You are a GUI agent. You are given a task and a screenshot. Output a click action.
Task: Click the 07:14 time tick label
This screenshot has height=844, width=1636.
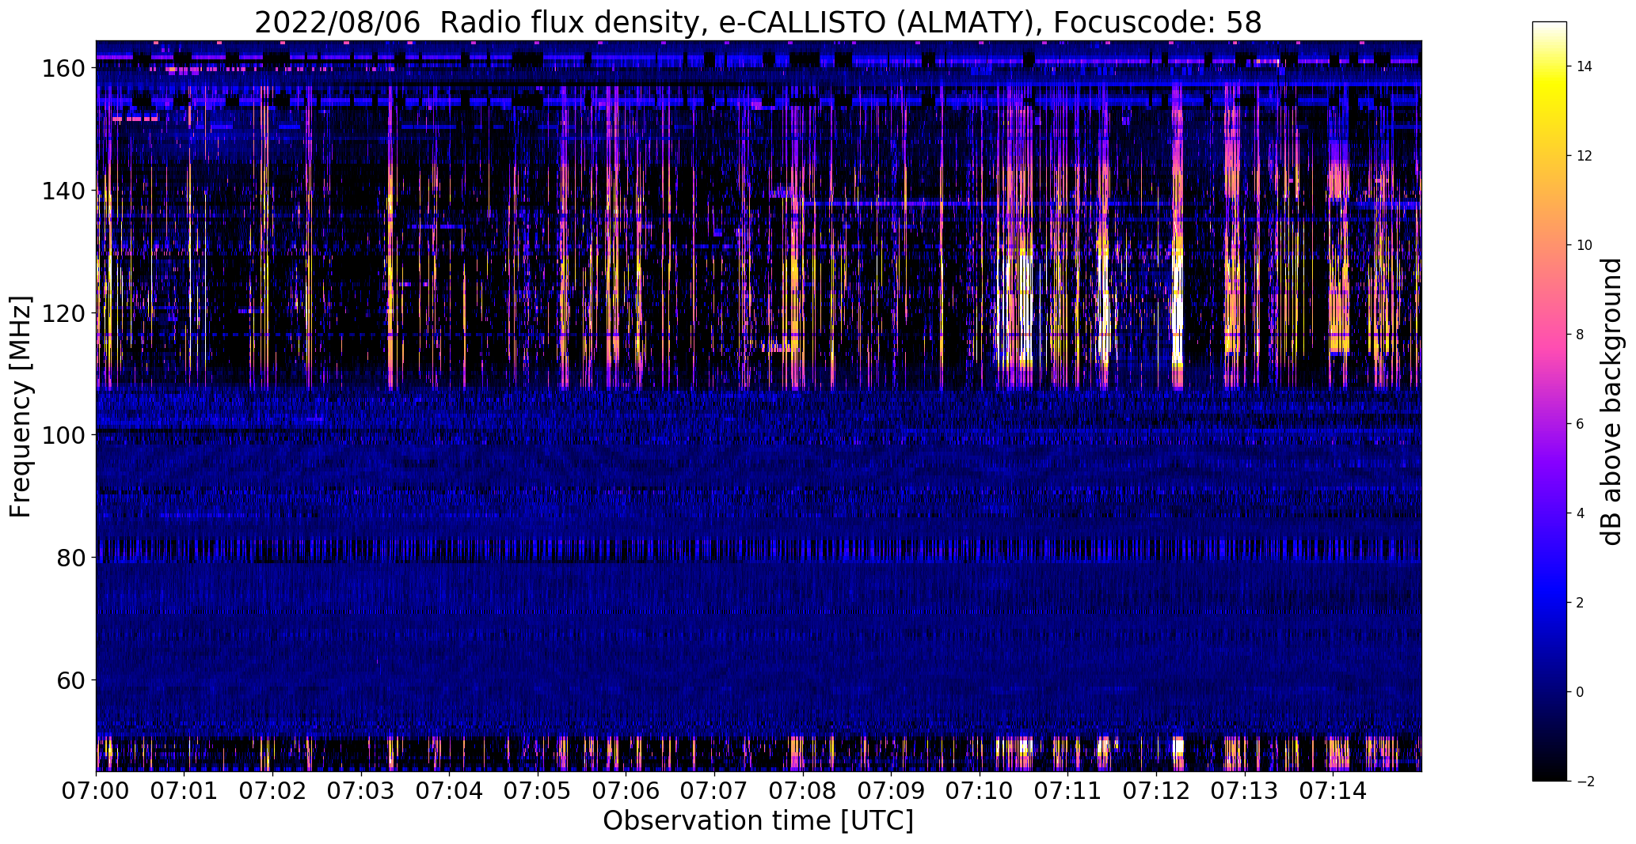(x=1333, y=790)
